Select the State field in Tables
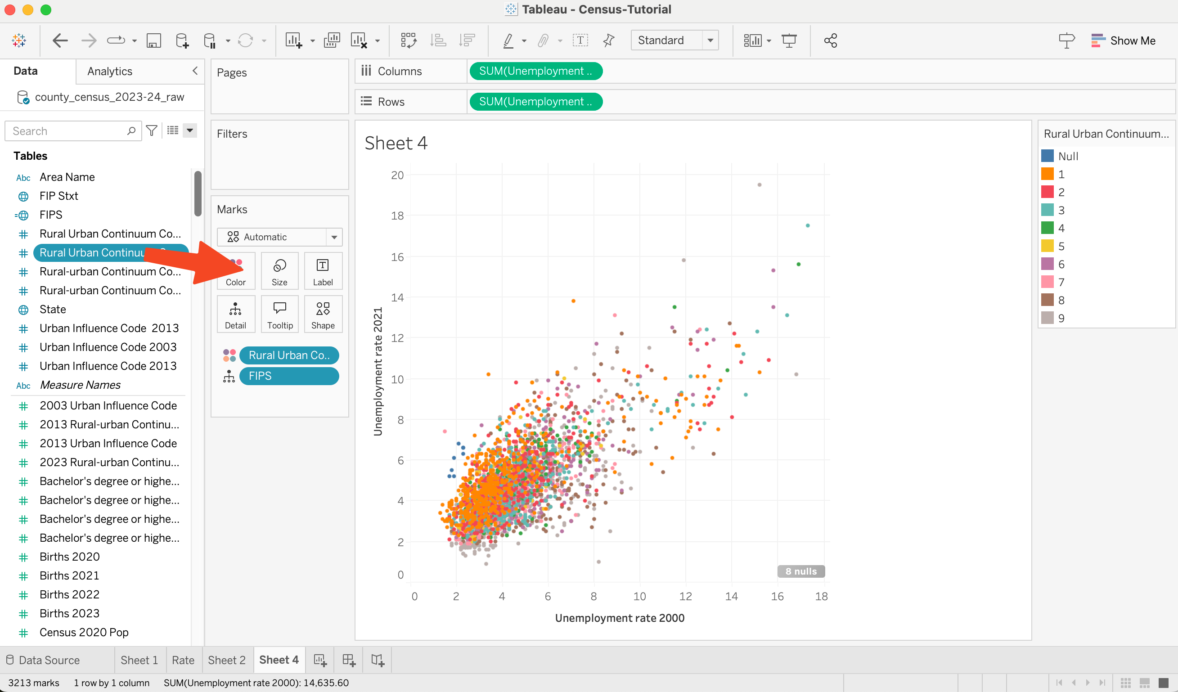 click(x=52, y=309)
